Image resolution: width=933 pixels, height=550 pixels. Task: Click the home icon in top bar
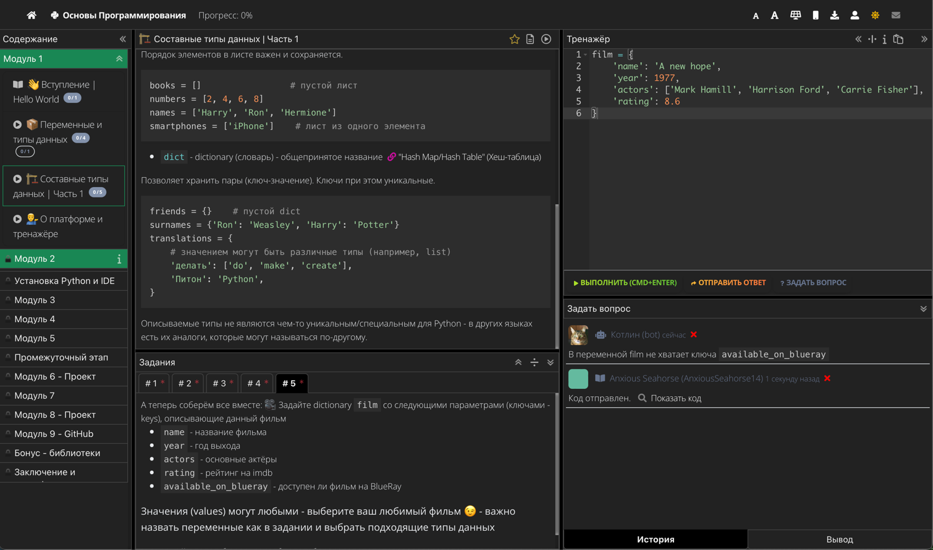click(x=32, y=15)
